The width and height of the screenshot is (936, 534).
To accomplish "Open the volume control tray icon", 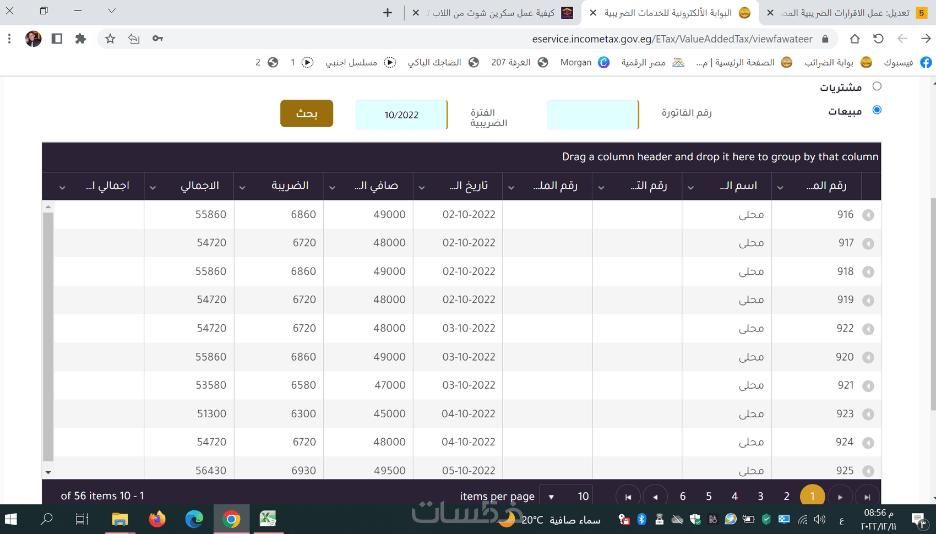I will tap(820, 519).
